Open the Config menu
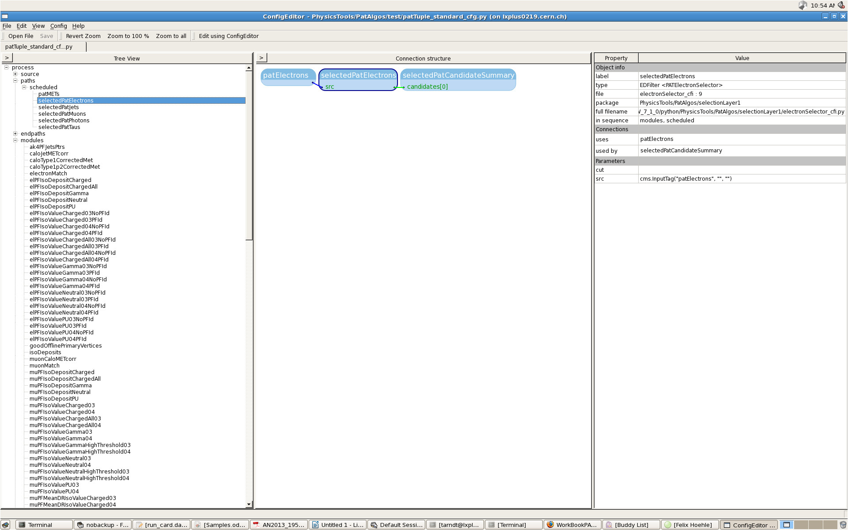Screen dimensions: 848x530 [58, 26]
